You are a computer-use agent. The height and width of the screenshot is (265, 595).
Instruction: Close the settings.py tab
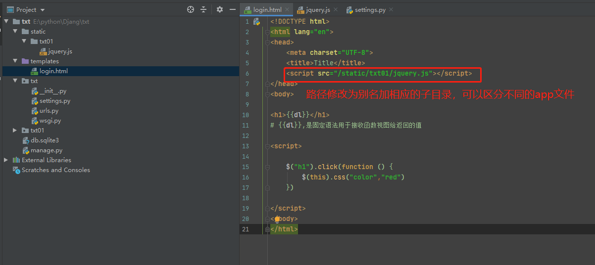391,10
